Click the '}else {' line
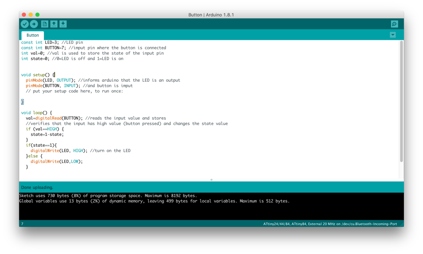Screen dimensions: 423x254 (34, 156)
